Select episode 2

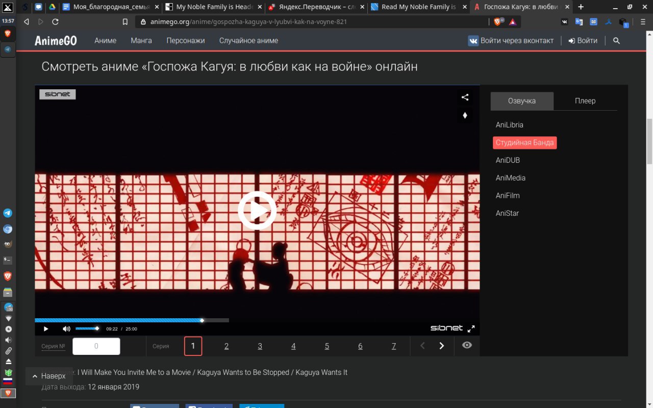(x=227, y=346)
